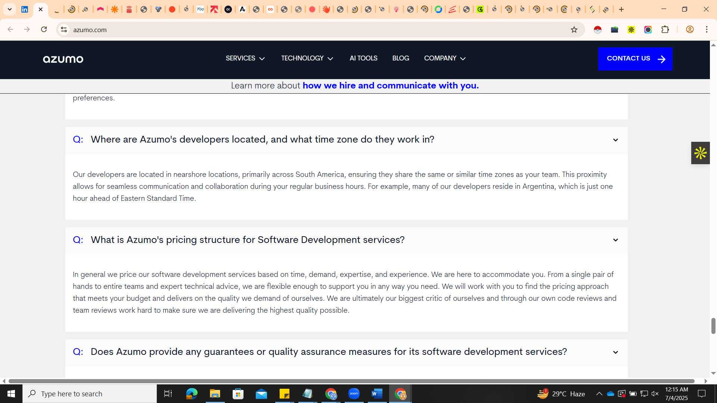The width and height of the screenshot is (717, 403).
Task: Go forward to next page
Action: [27, 29]
